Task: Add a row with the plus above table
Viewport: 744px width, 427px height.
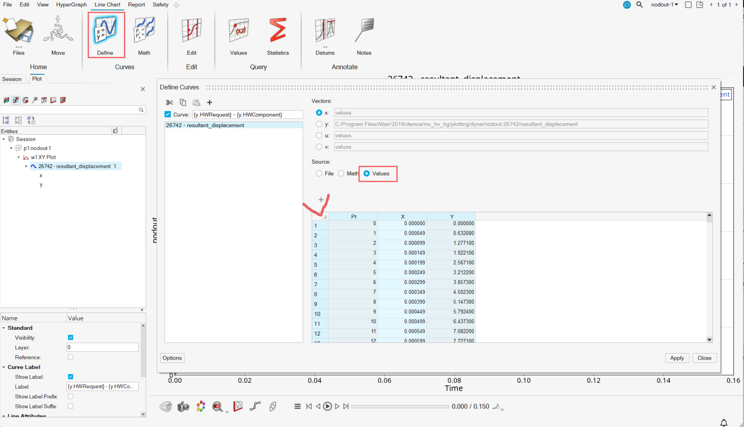Action: pos(321,200)
